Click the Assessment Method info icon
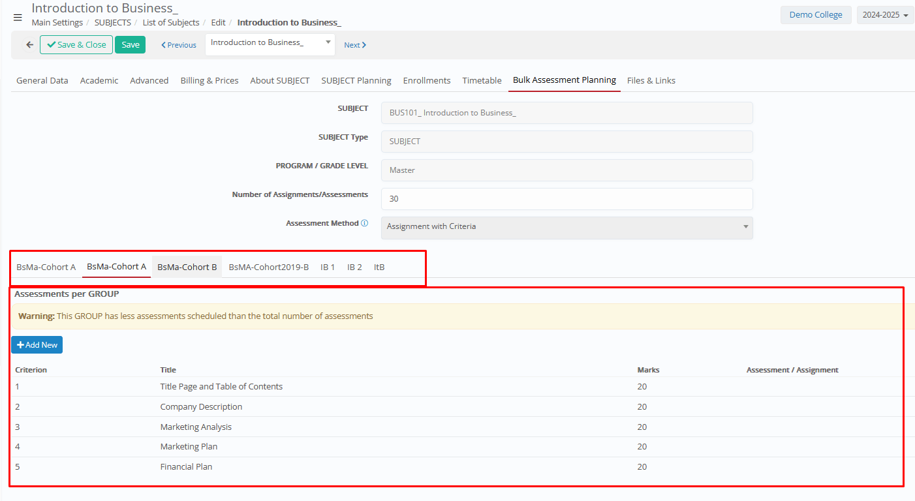This screenshot has height=501, width=915. click(x=365, y=223)
